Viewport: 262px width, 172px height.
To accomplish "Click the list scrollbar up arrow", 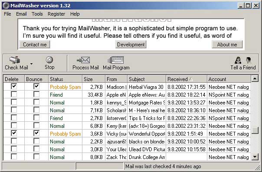I will click(x=255, y=78).
